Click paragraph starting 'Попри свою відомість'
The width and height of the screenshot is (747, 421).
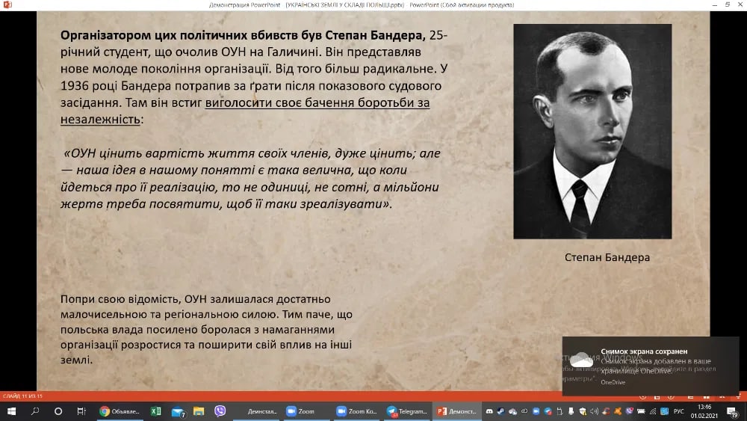coord(206,330)
